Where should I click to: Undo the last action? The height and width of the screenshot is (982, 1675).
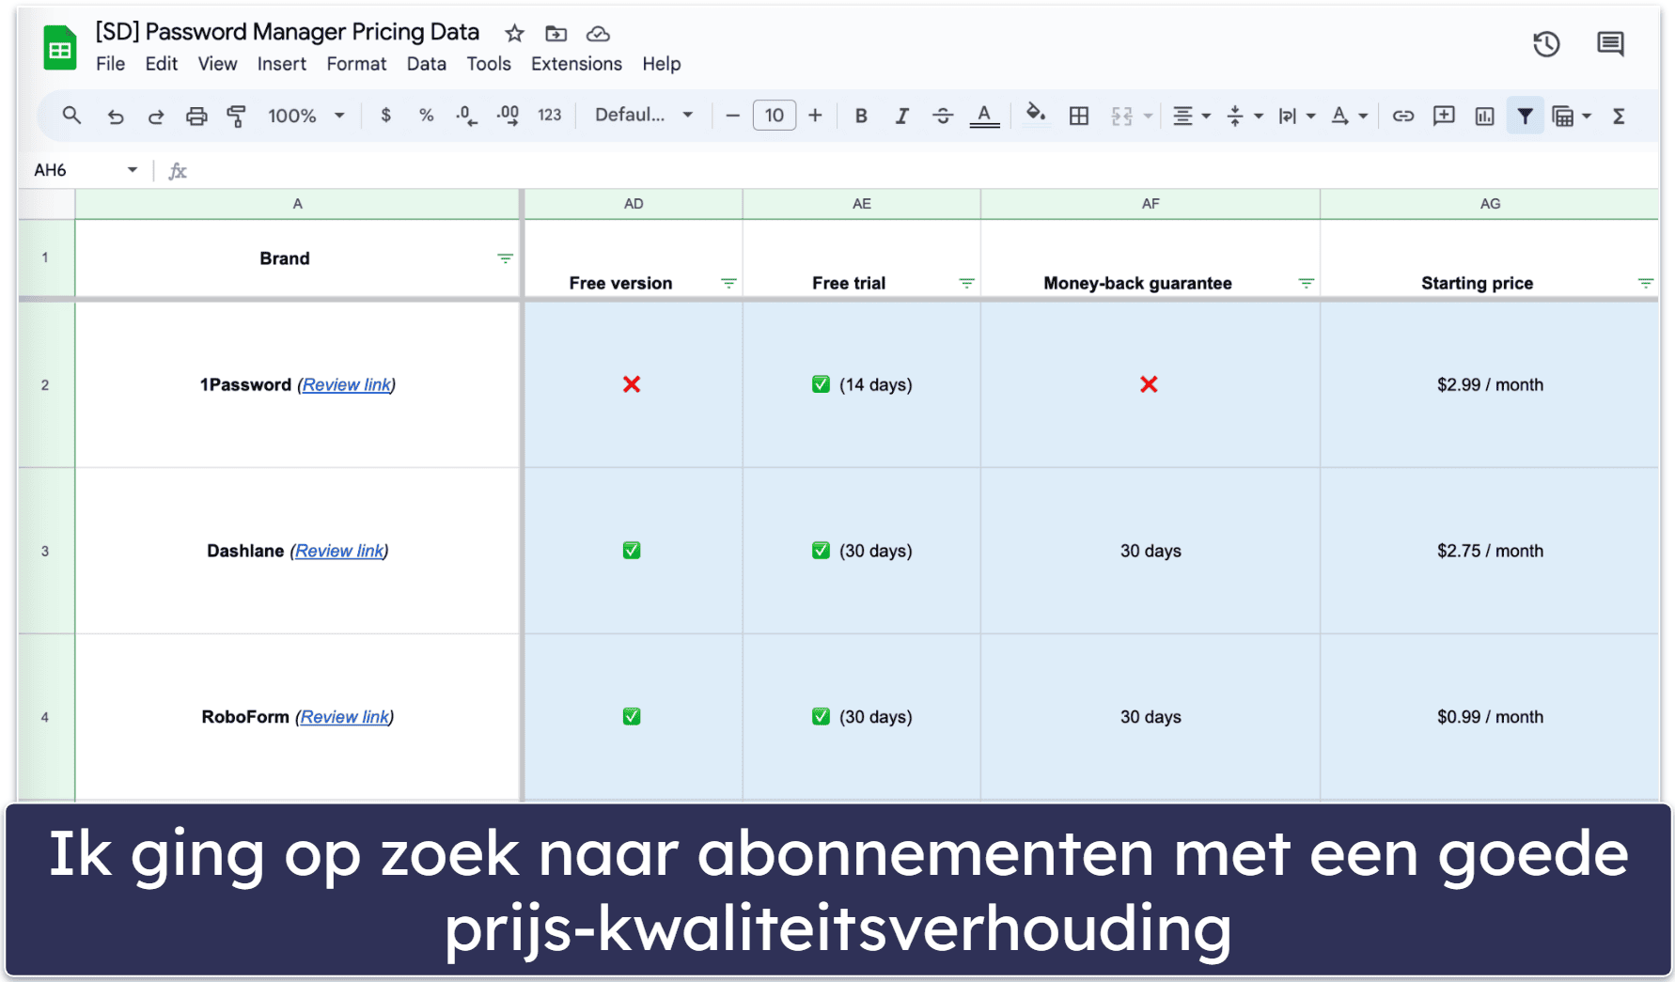tap(115, 117)
